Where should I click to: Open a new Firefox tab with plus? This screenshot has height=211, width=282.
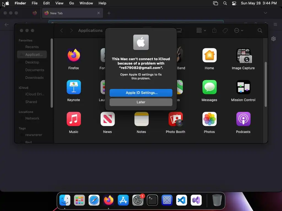coord(109,13)
